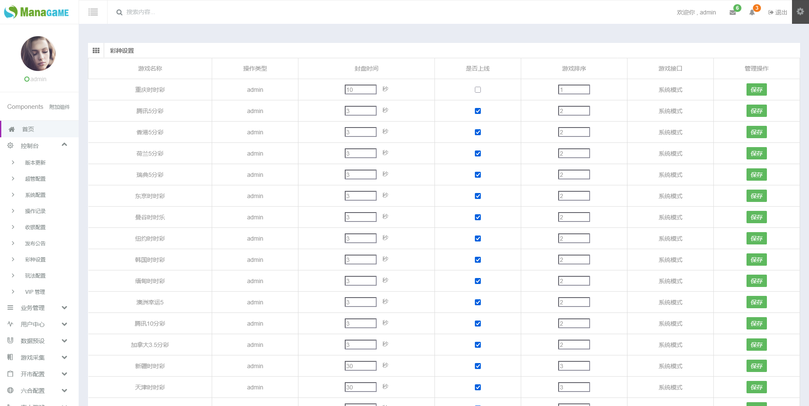Click the home icon next to 首页
Screen dimensions: 809x406
[12, 129]
